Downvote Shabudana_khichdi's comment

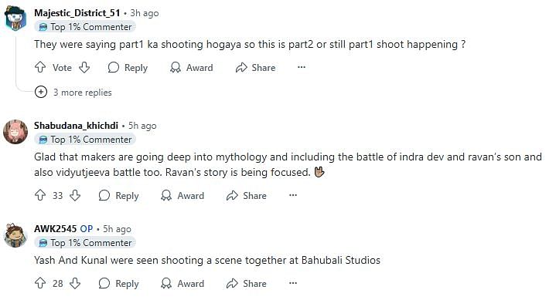click(75, 195)
